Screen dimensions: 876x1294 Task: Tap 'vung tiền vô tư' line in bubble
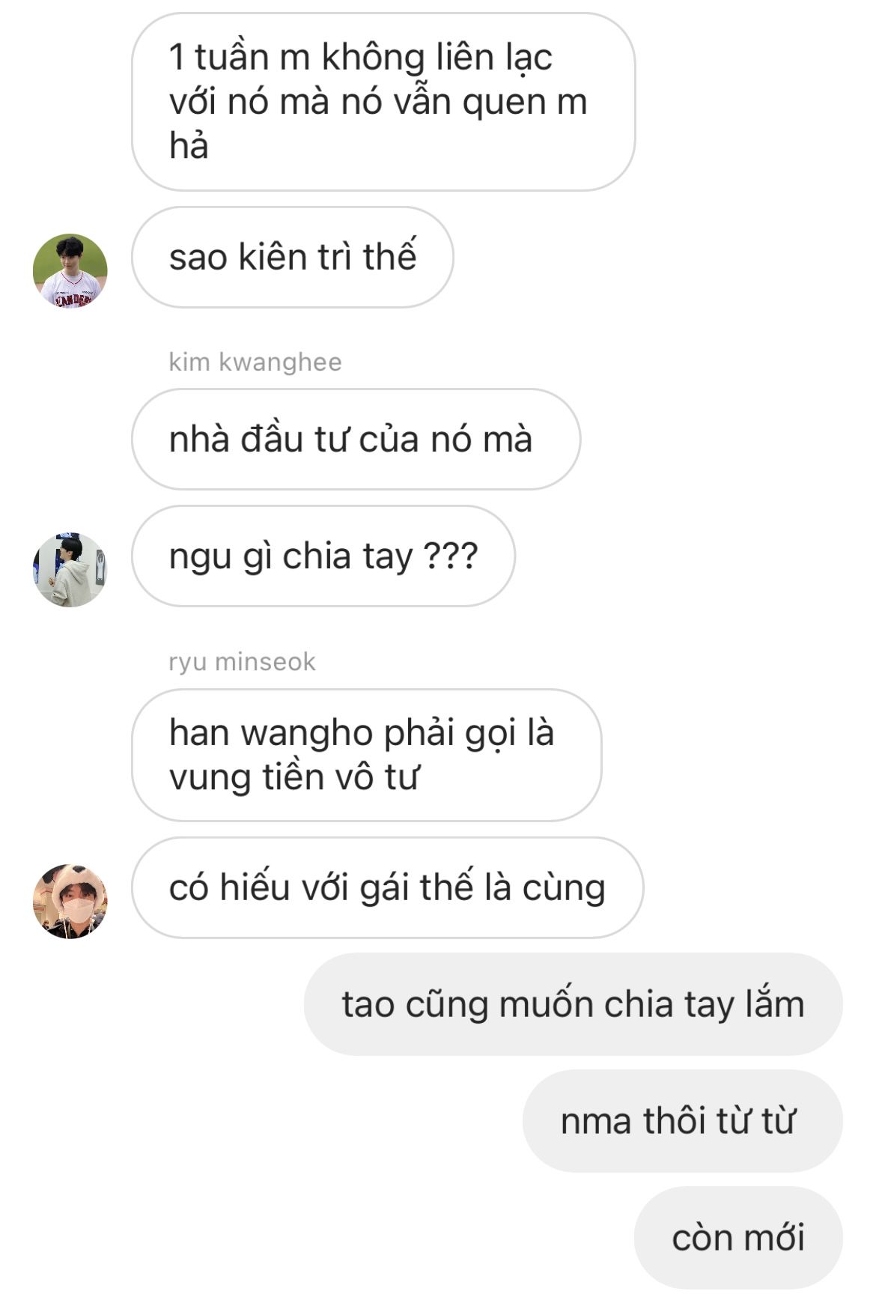point(293,777)
